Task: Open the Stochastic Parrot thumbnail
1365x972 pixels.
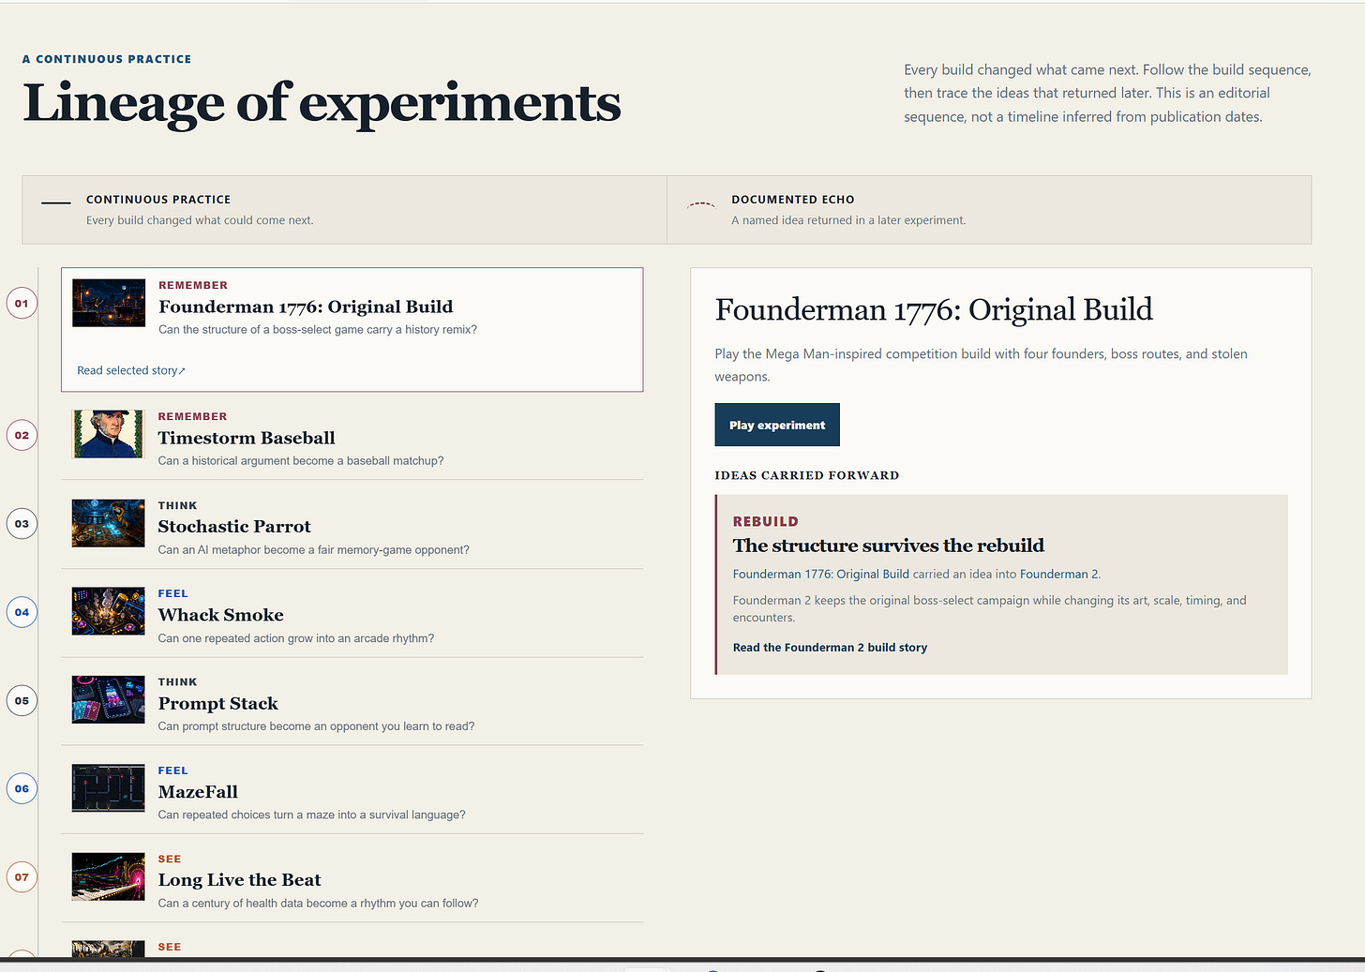Action: tap(109, 523)
